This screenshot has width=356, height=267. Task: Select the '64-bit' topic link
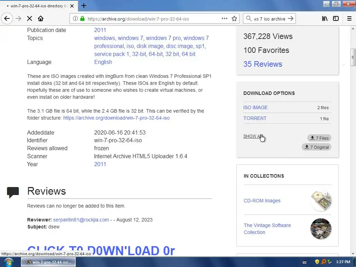(155, 54)
